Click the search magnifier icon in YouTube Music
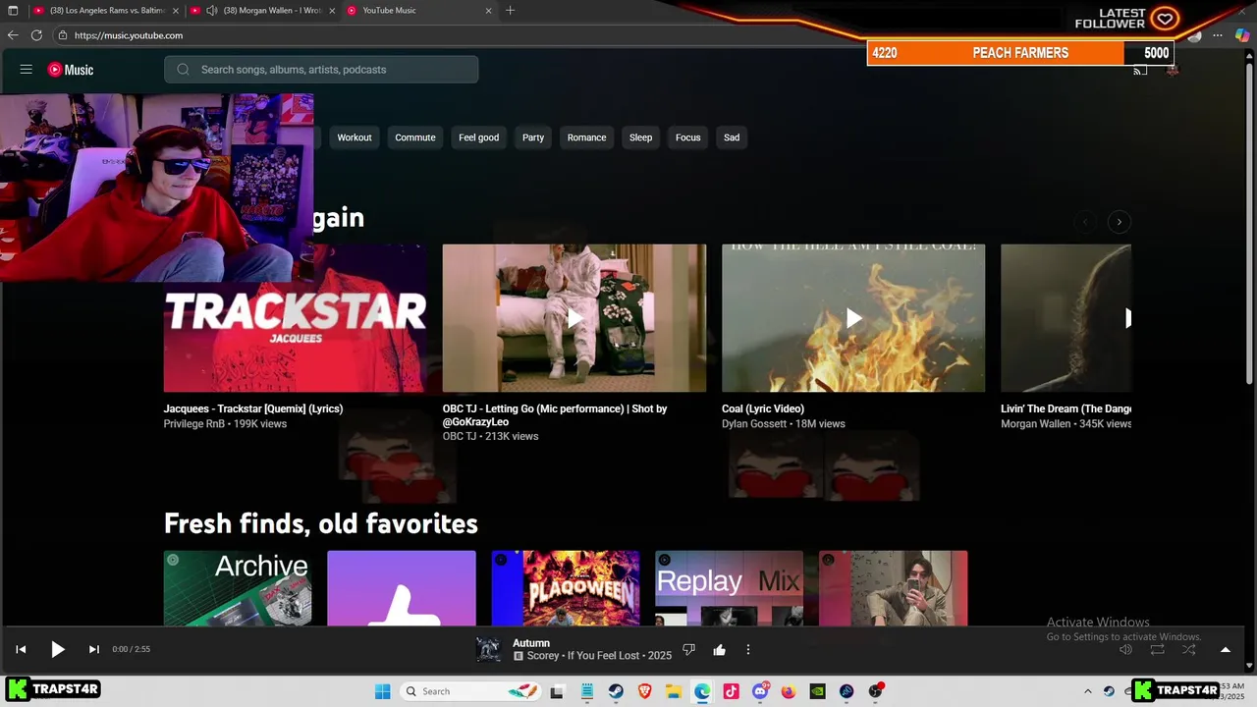Image resolution: width=1257 pixels, height=707 pixels. coord(183,70)
